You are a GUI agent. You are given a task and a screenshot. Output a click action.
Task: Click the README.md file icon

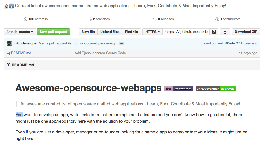coord(8,53)
